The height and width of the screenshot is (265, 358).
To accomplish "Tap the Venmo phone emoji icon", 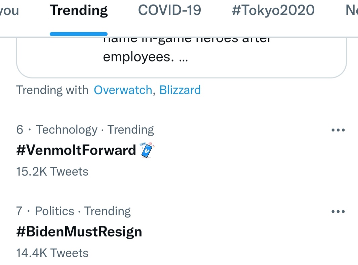I will 147,150.
